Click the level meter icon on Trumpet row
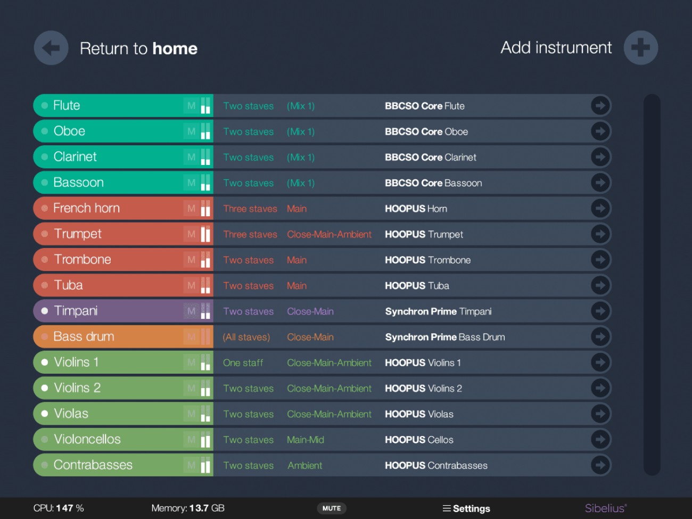Image resolution: width=692 pixels, height=519 pixels. point(204,234)
